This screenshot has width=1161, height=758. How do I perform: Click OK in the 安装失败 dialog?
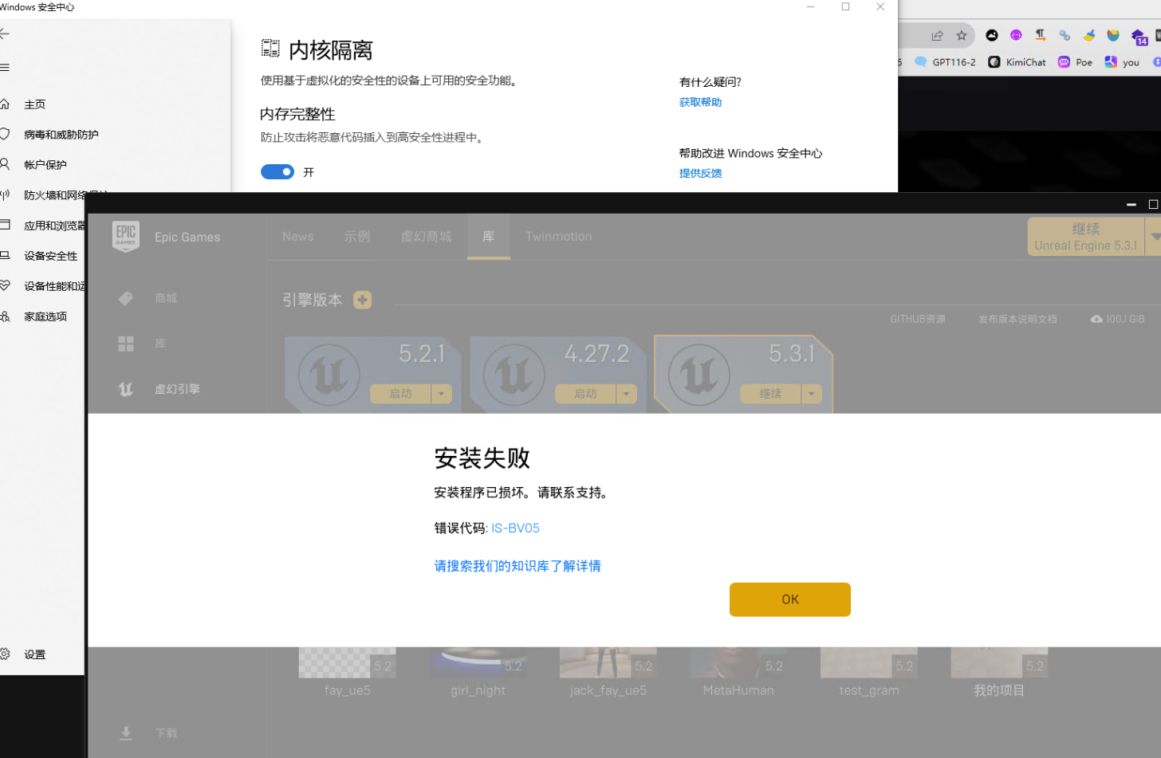790,599
